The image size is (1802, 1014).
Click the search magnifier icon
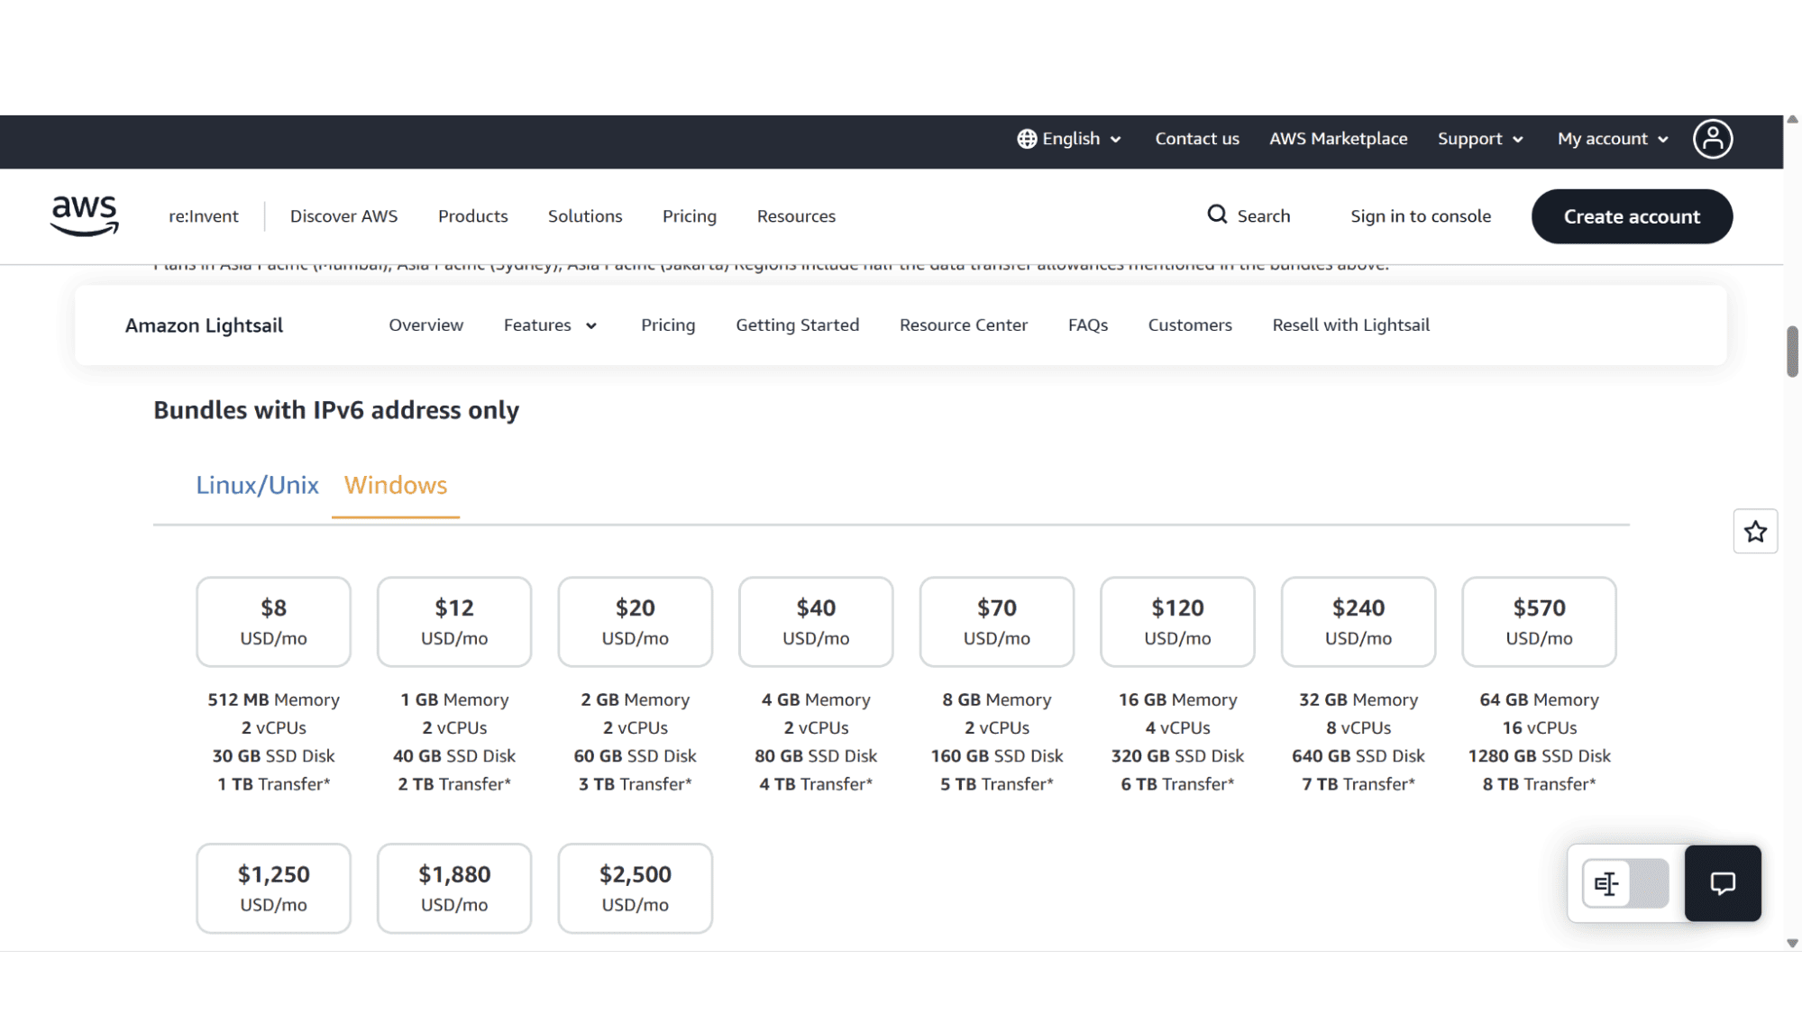1217,215
